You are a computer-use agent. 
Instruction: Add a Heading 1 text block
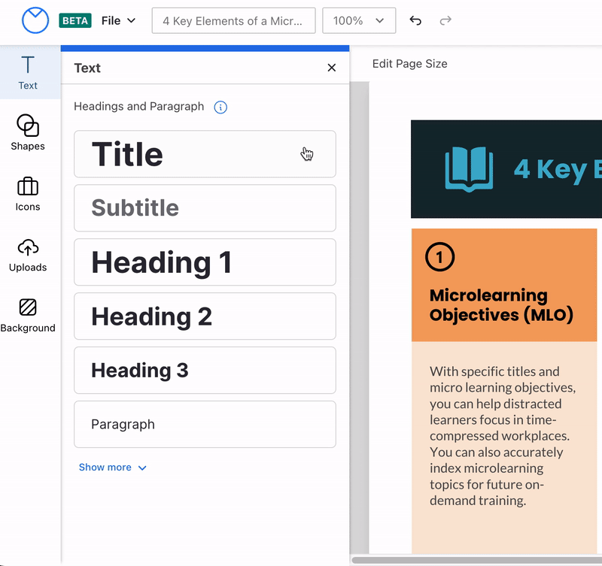[205, 262]
